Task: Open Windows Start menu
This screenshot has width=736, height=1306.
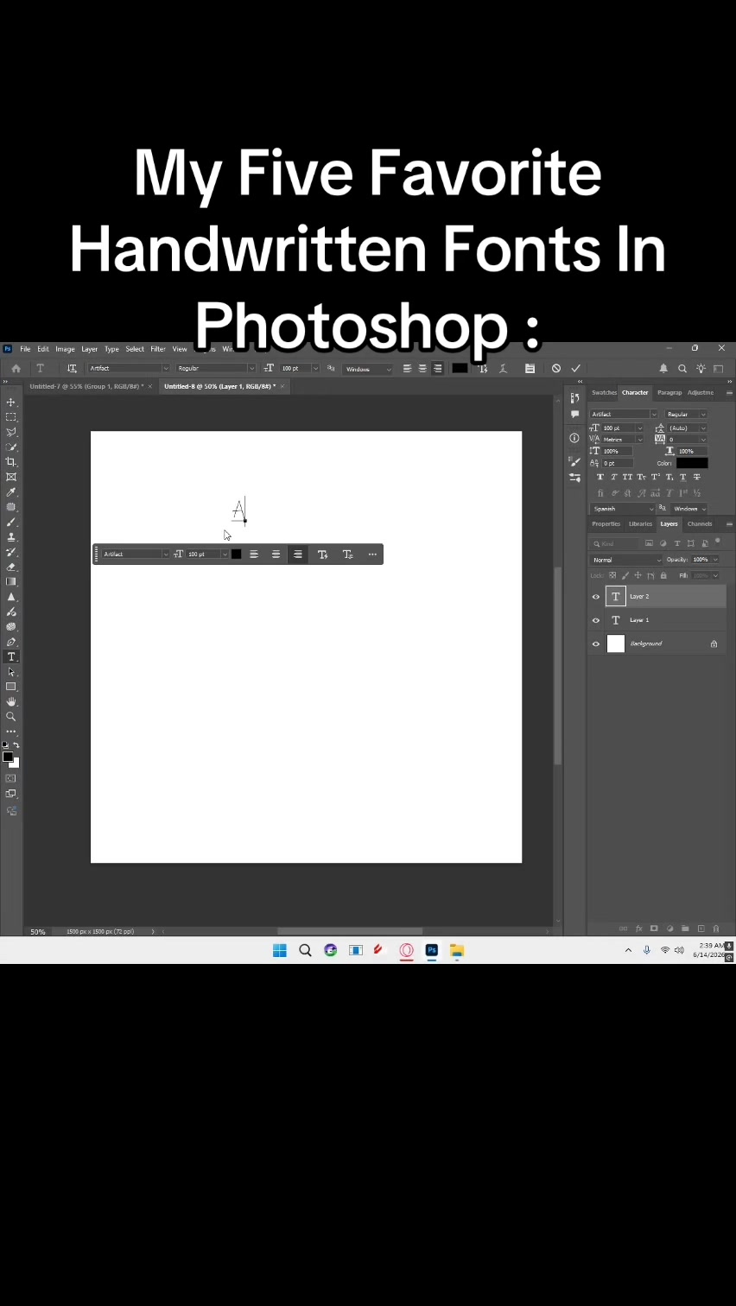Action: pos(279,950)
